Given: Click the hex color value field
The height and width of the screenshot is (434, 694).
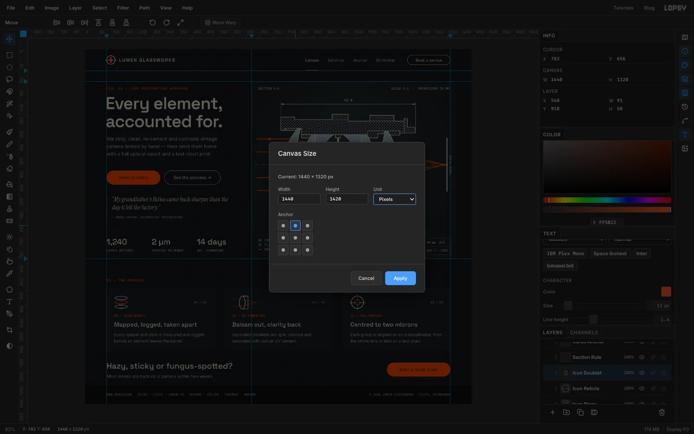Looking at the screenshot, I should (607, 222).
